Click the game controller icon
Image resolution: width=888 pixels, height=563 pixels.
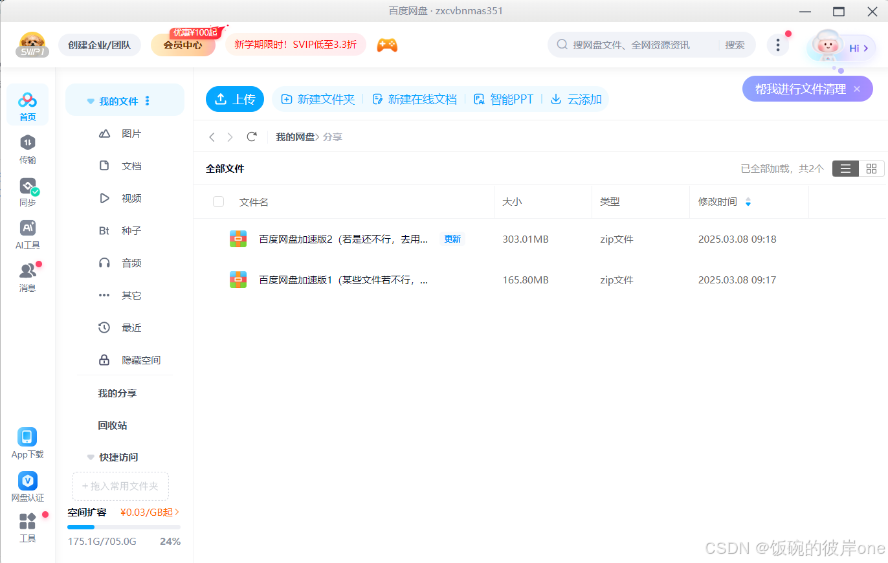(387, 45)
